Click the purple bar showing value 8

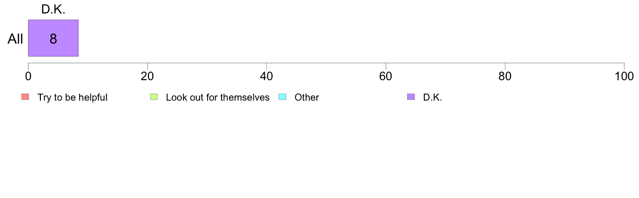point(53,38)
